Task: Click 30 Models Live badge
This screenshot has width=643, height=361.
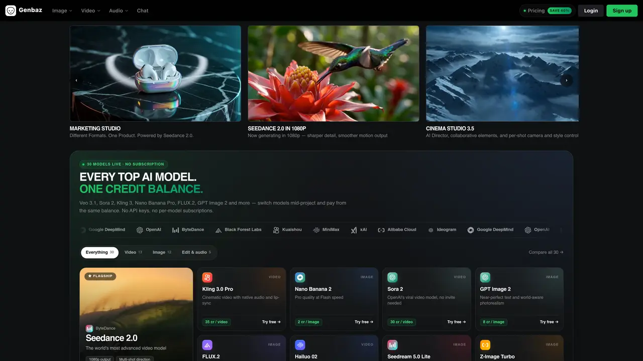Action: (x=124, y=164)
